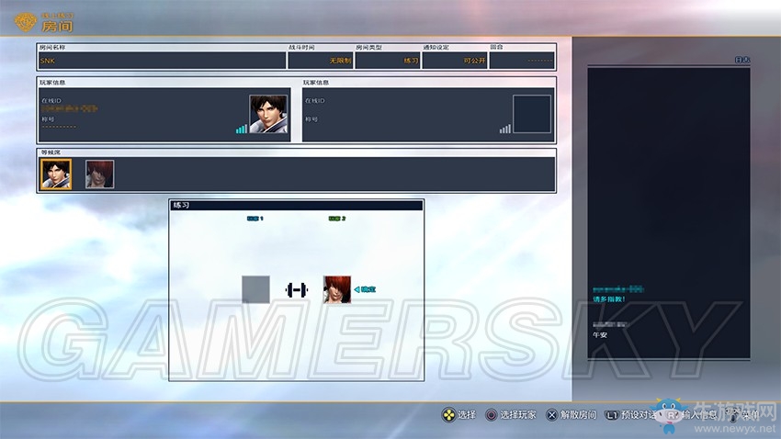Viewport: 781px width, 439px height.
Task: Click the 房间 header title
Action: click(x=57, y=26)
